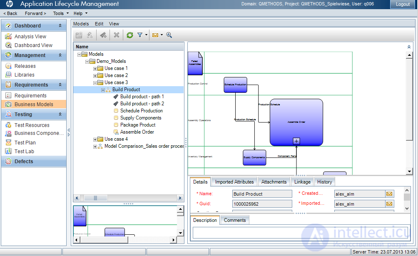Select Assemble Order in the tree
This screenshot has height=256, width=418.
tap(137, 132)
